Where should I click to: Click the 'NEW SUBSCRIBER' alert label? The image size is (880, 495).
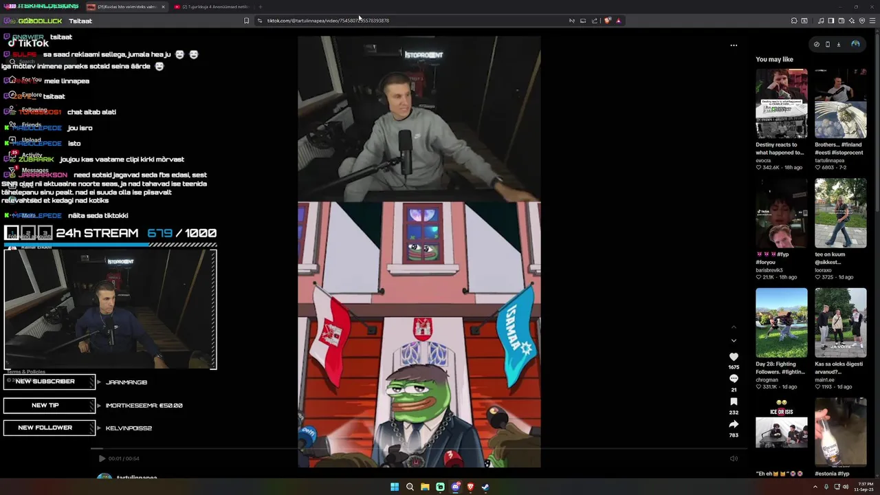point(49,382)
